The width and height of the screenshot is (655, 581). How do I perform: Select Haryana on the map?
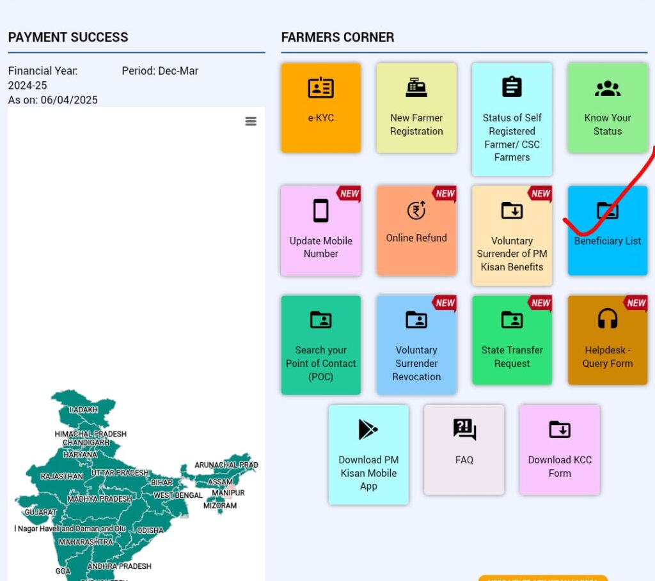click(x=80, y=454)
